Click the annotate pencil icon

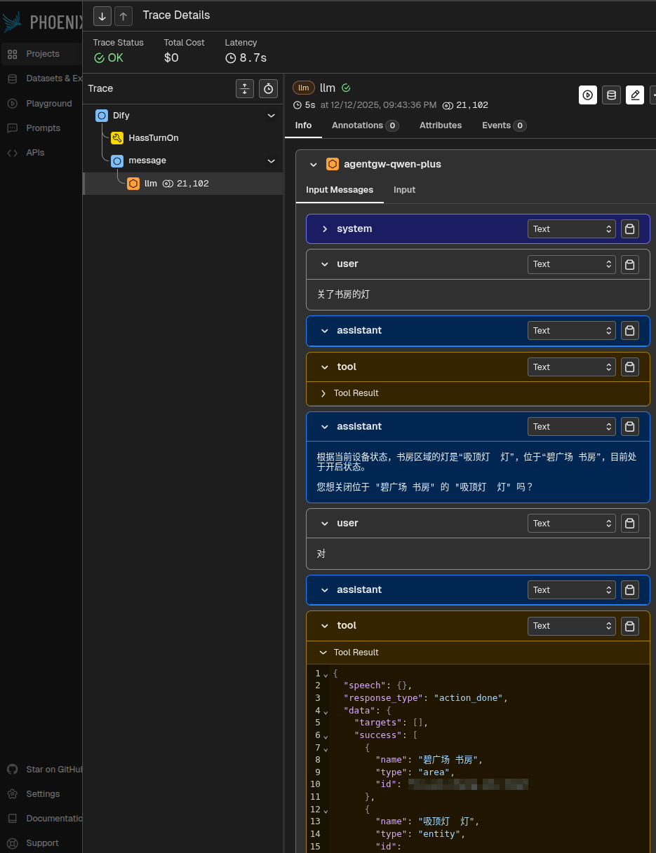point(634,95)
